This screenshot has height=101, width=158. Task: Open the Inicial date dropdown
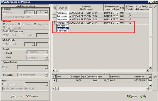click(x=46, y=52)
